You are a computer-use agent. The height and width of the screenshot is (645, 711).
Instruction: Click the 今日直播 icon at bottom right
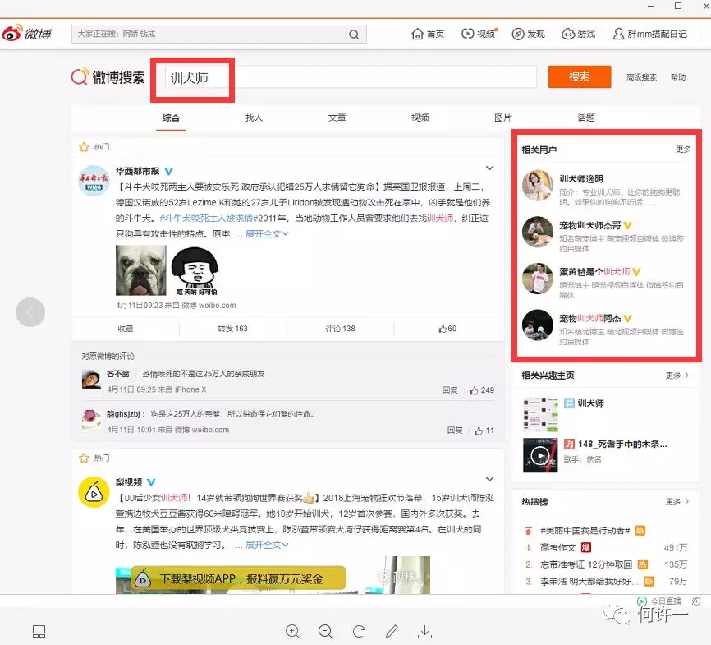[641, 601]
